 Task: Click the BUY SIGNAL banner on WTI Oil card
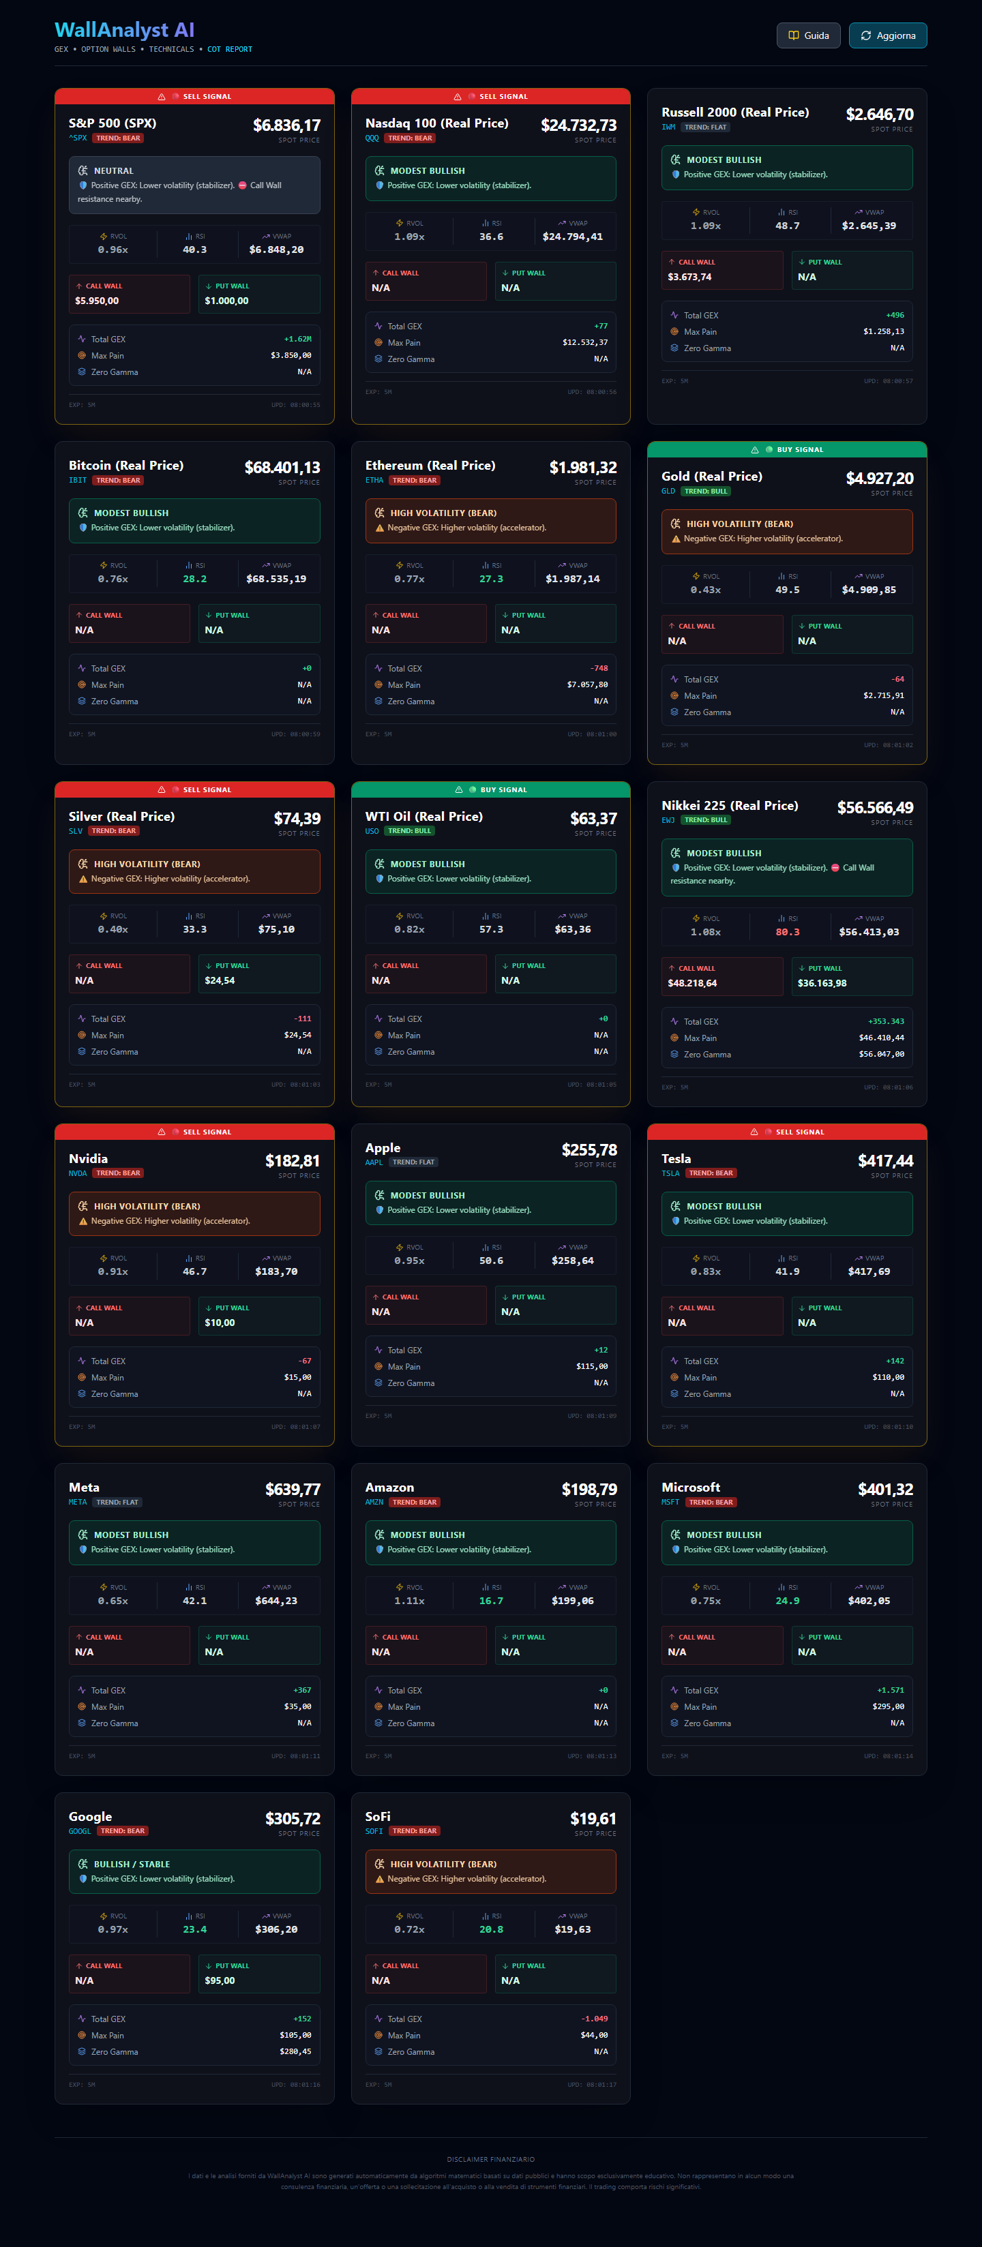490,789
